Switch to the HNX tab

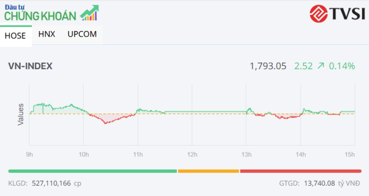[47, 34]
